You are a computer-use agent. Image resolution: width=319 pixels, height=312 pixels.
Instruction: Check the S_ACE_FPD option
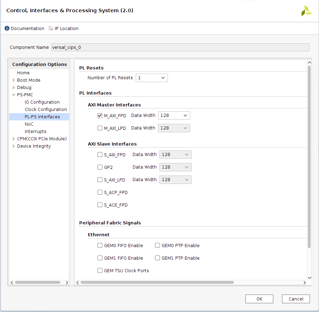[x=100, y=205]
